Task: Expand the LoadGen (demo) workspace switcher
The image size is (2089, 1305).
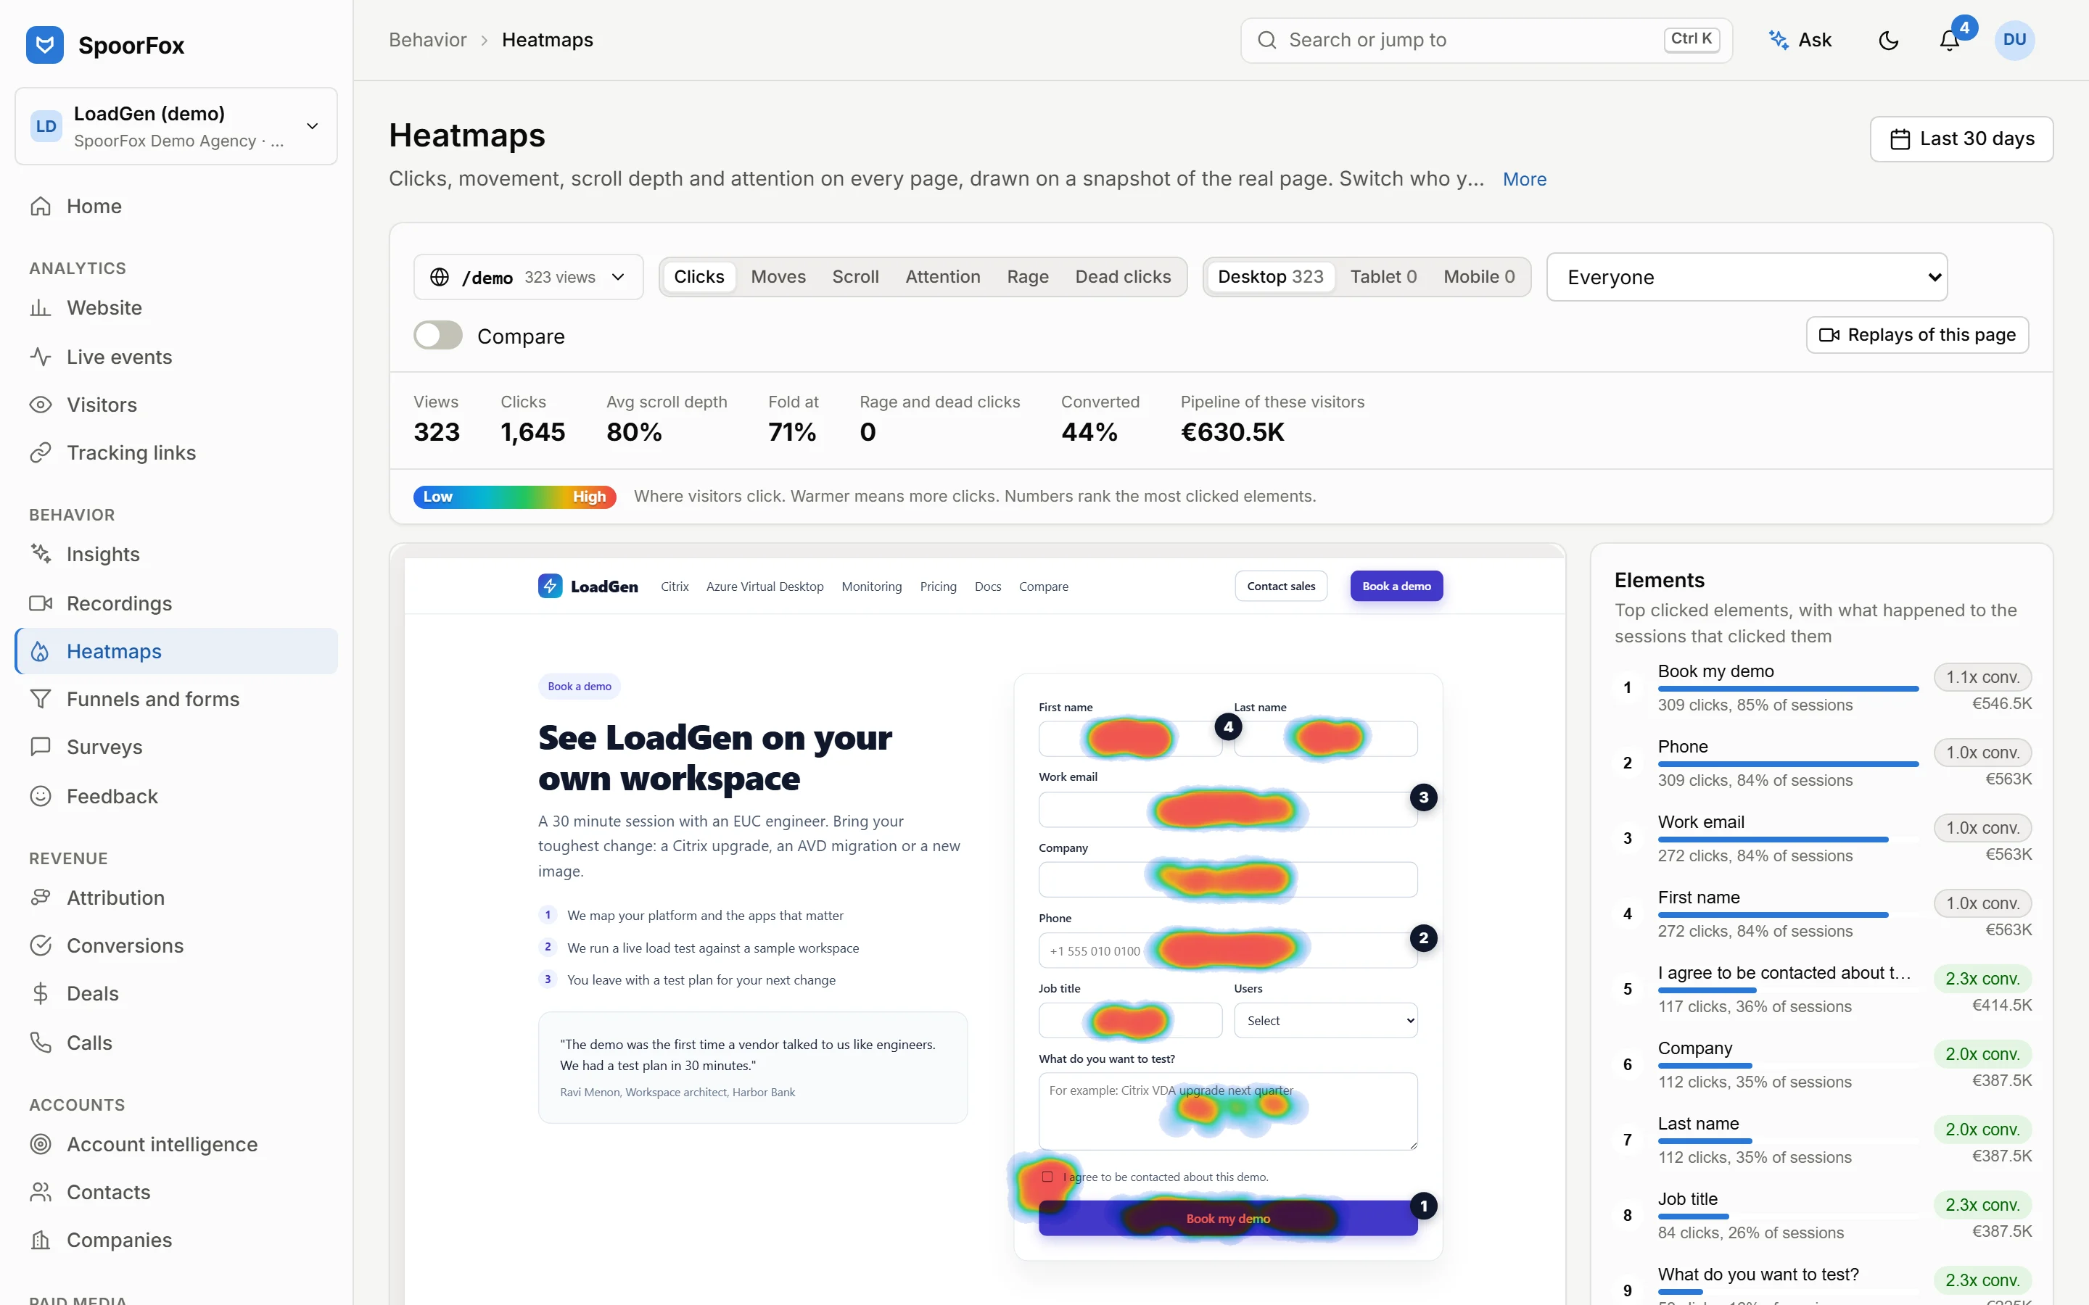Action: [x=176, y=126]
